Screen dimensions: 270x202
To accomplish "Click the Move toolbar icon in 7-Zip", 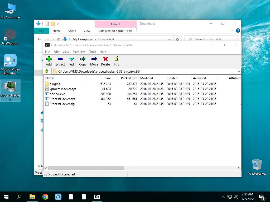I will (94, 59).
